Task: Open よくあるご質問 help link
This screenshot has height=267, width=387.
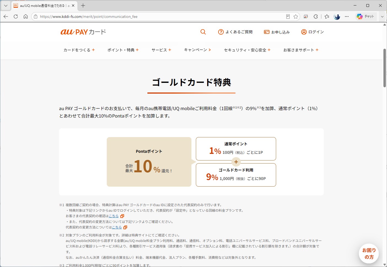Action: (235, 32)
